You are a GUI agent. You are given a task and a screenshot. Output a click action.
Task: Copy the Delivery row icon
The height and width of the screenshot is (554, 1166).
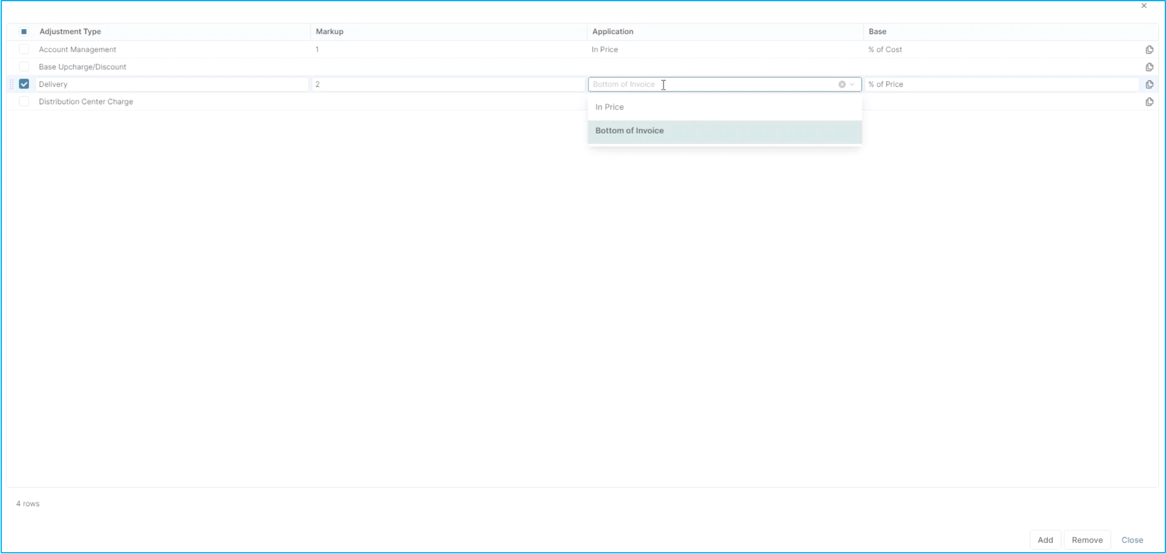pyautogui.click(x=1149, y=84)
